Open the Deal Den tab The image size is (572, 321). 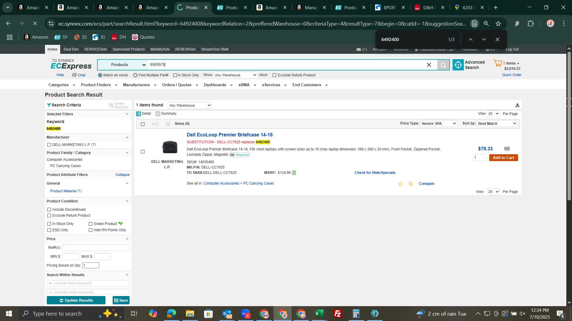(x=71, y=49)
